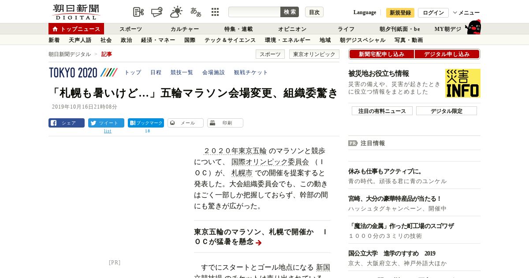Screen dimensions: 529x278
Task: Click 注目の有料ニュース button
Action: point(382,111)
